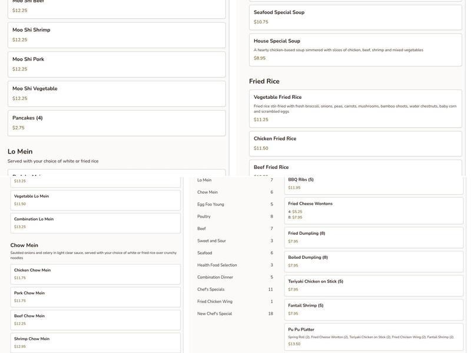Select Fried Cheese Wontons item card
Screen dimensions: 471x353
[x=374, y=210]
